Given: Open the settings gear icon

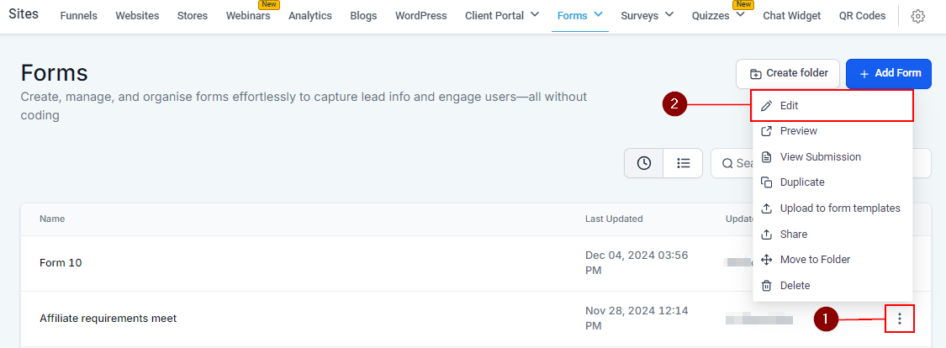Looking at the screenshot, I should pos(918,16).
